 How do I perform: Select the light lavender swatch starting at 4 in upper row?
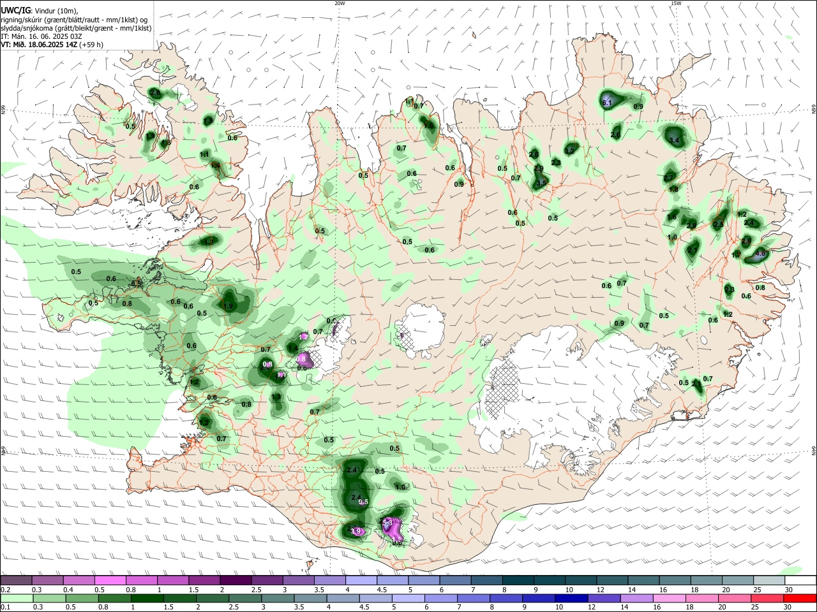361,581
